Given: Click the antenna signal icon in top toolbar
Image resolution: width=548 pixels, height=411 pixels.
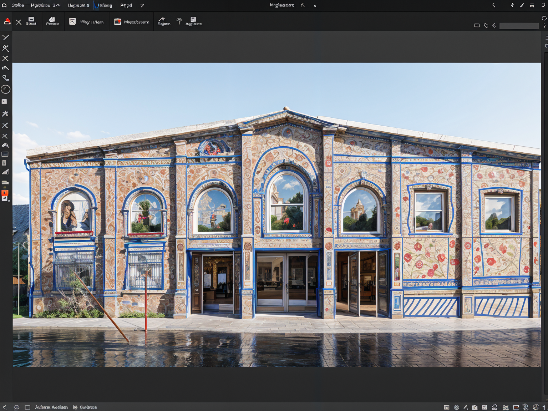Looking at the screenshot, I should pos(179,21).
